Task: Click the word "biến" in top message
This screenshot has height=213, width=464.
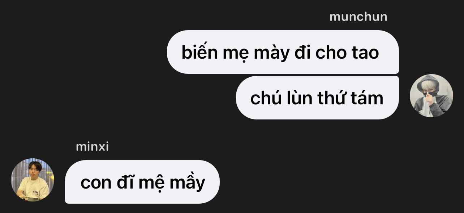Action: point(198,53)
